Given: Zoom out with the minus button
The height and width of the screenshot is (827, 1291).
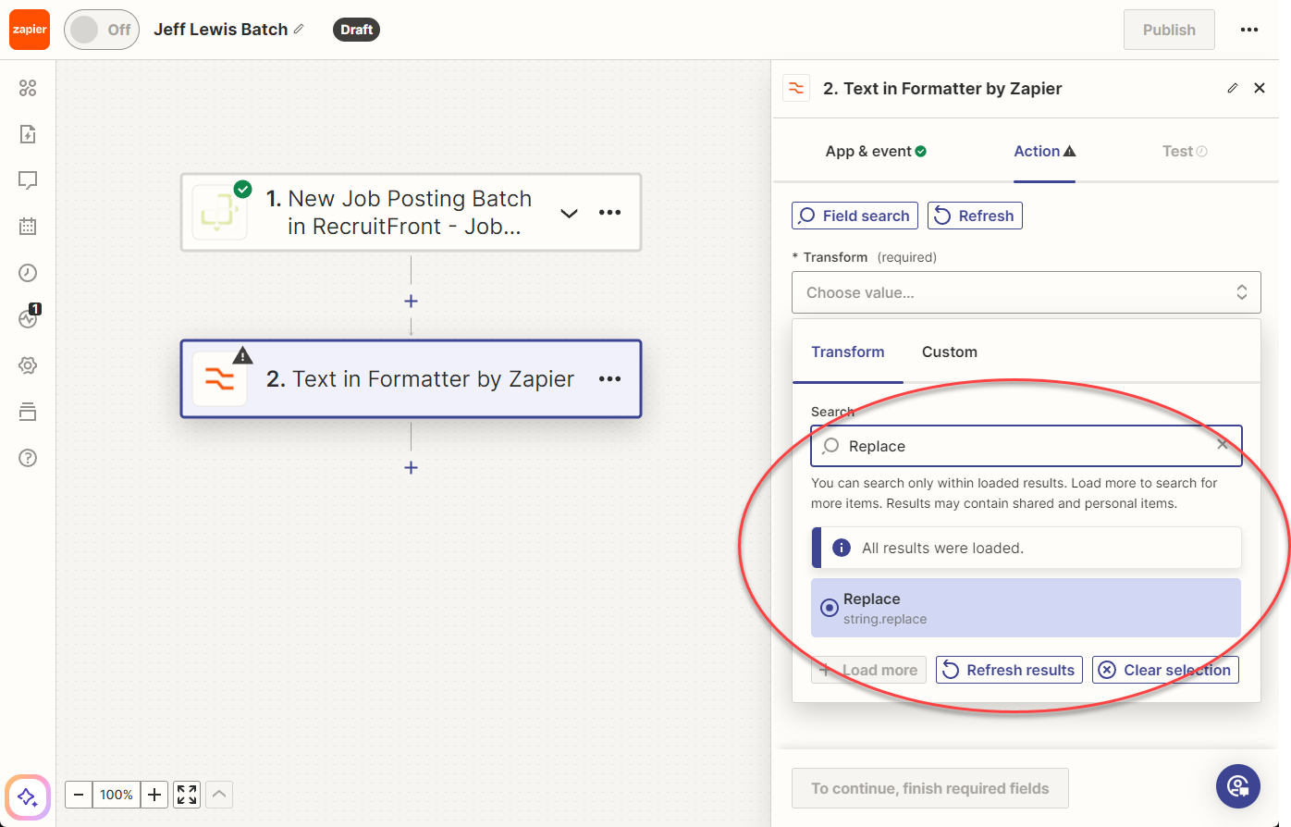Looking at the screenshot, I should (79, 795).
